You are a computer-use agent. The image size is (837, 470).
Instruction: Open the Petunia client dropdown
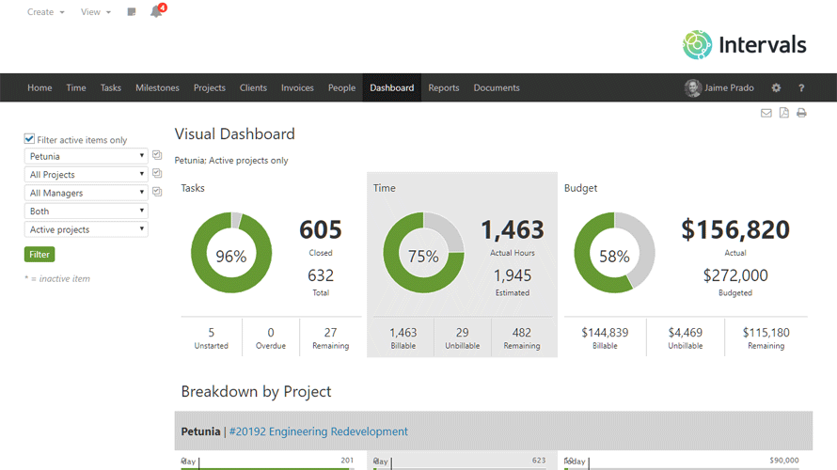pyautogui.click(x=86, y=156)
